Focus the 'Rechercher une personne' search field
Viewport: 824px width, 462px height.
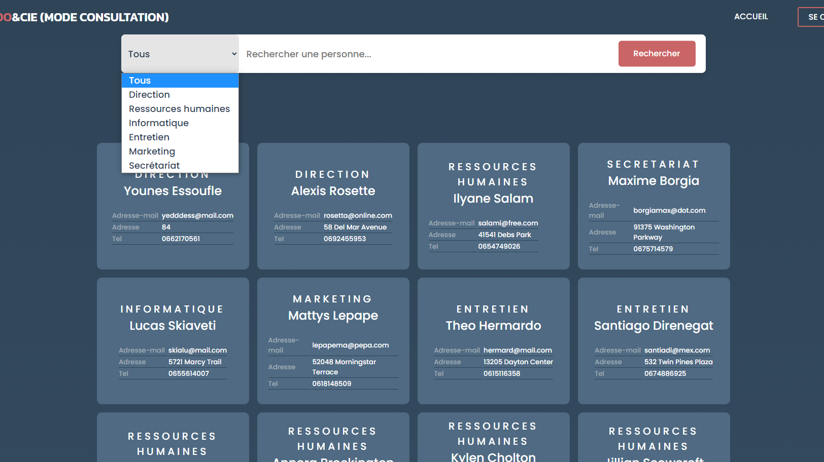tap(426, 54)
